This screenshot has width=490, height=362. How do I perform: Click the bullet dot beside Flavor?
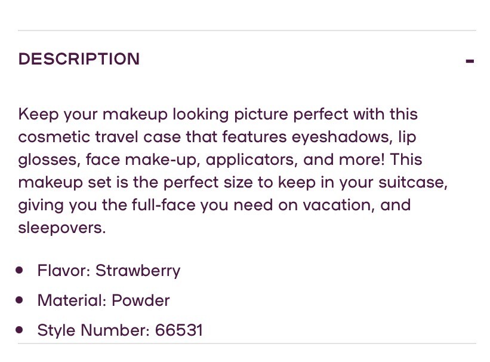click(x=20, y=271)
